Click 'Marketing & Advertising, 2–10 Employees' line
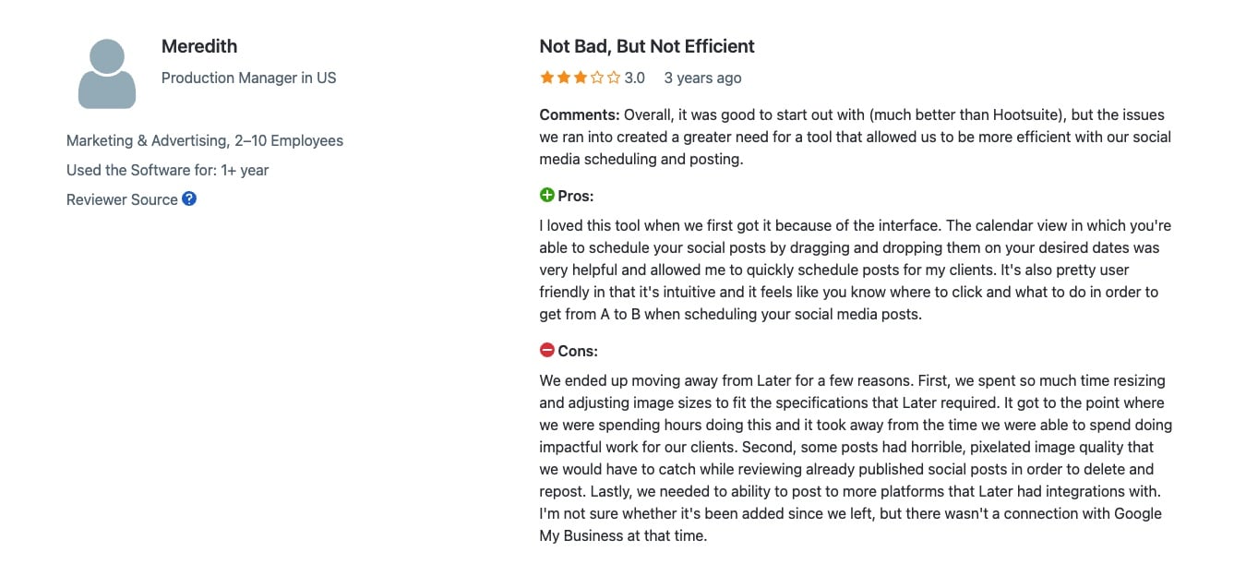This screenshot has height=576, width=1246. click(205, 140)
